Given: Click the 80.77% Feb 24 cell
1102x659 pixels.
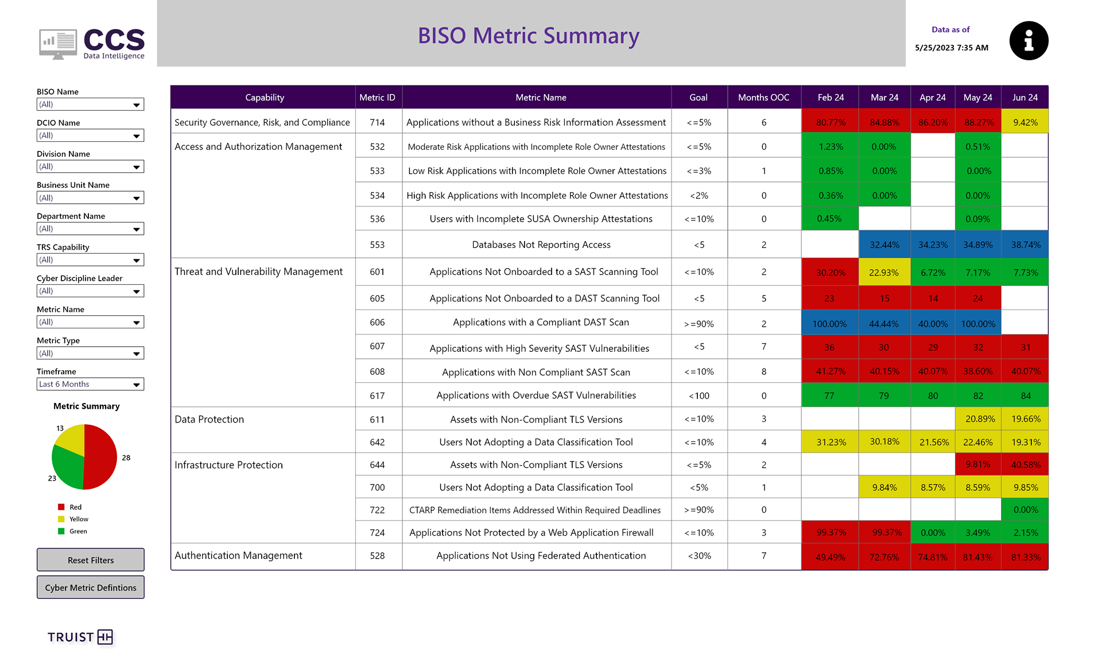Looking at the screenshot, I should pos(831,122).
